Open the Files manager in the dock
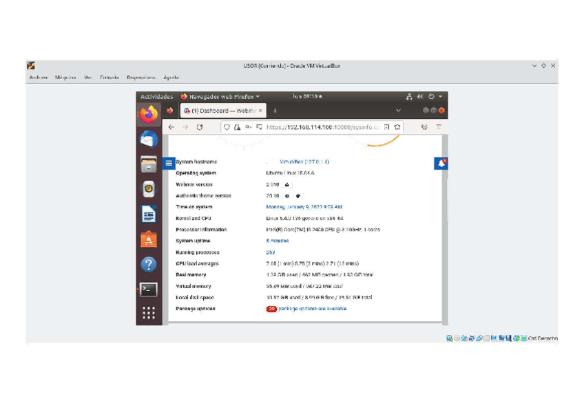 click(149, 164)
